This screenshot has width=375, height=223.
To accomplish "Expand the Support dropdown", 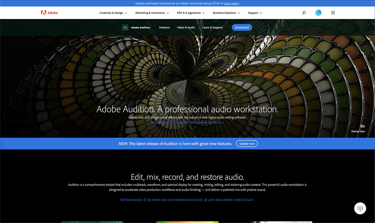I will [x=254, y=13].
